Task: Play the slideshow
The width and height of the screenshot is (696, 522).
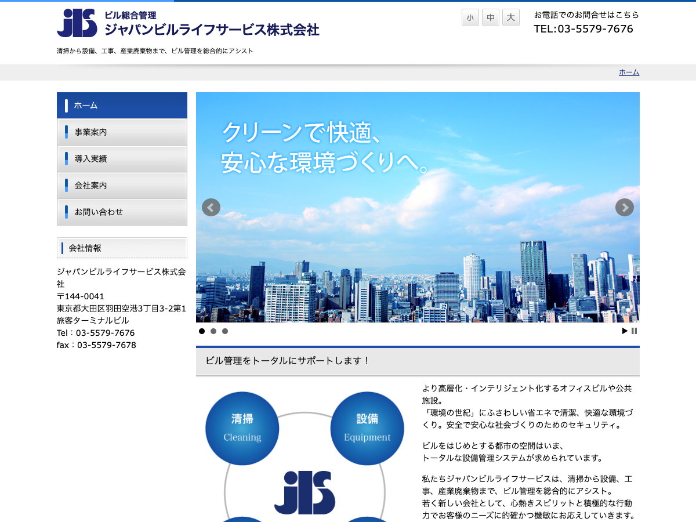Action: 625,331
